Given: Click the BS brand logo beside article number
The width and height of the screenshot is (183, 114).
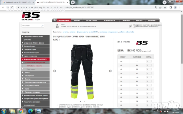Looking at the screenshot, I should (142, 43).
